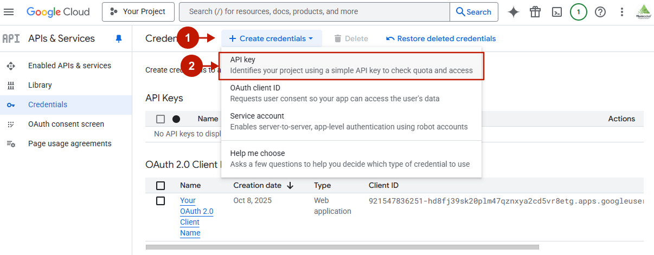Open the account avatar in top right
The width and height of the screenshot is (654, 255).
644,12
